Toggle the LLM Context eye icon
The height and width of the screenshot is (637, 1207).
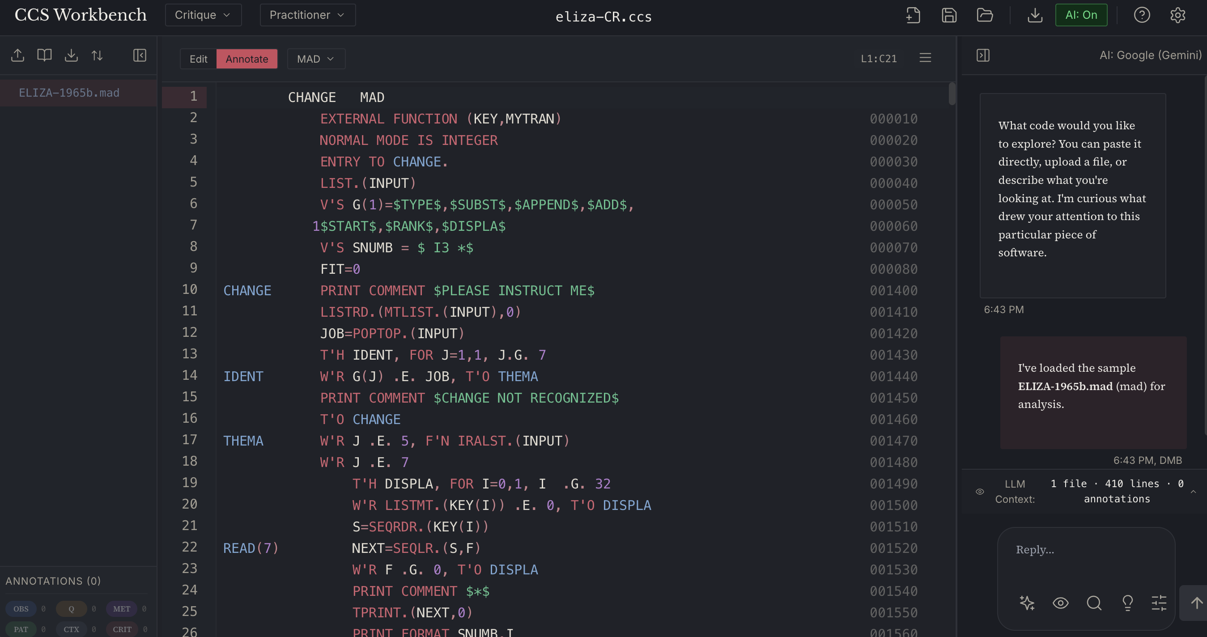pyautogui.click(x=979, y=491)
